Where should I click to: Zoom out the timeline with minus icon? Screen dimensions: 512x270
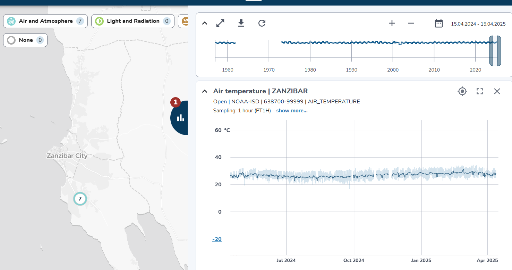pos(411,23)
